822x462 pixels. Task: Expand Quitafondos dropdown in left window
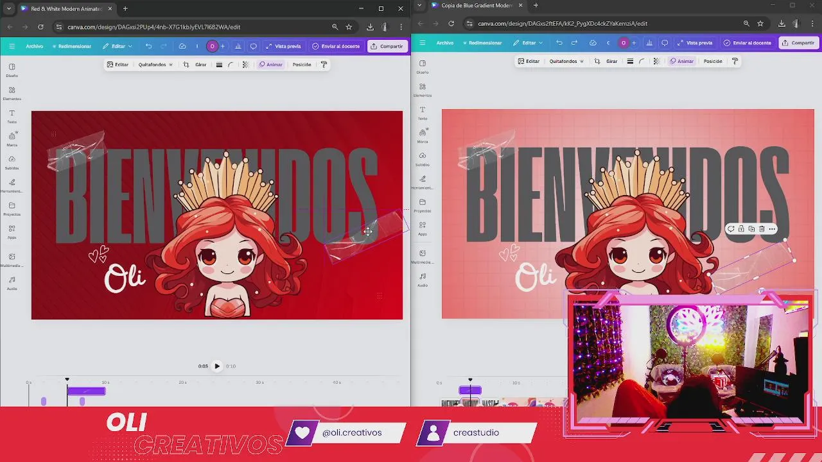coord(155,65)
